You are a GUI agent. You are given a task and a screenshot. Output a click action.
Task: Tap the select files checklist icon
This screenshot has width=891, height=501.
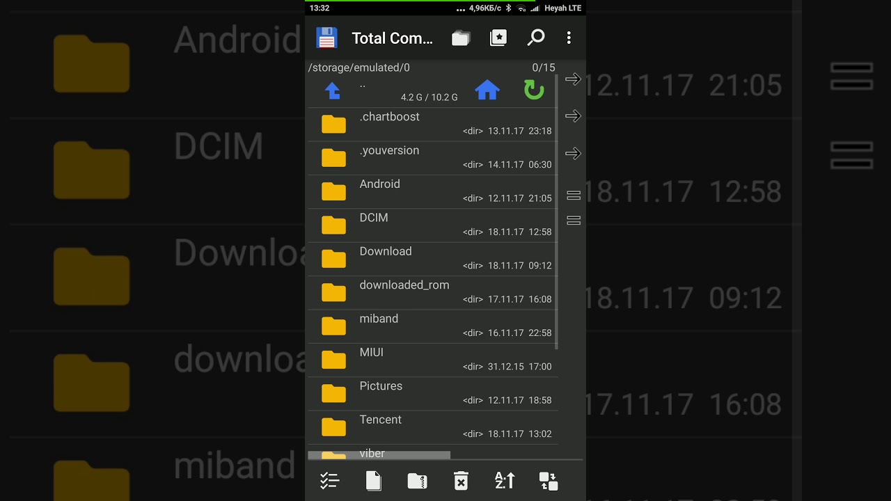click(329, 481)
